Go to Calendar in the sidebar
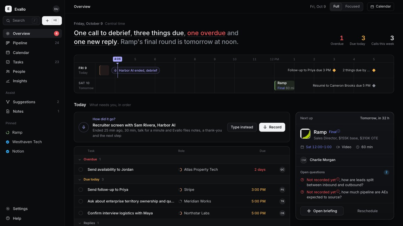Viewport: 403px width, 226px height. [32, 53]
